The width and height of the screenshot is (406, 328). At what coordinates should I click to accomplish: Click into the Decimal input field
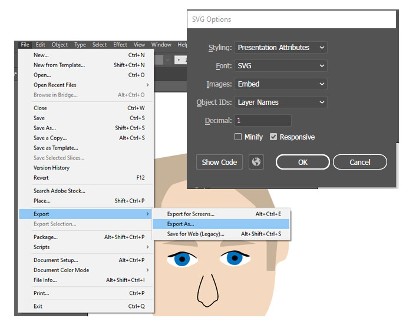[x=263, y=121]
